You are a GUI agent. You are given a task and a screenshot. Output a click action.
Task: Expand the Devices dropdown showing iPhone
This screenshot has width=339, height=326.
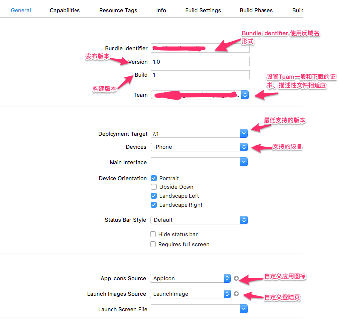coord(243,147)
